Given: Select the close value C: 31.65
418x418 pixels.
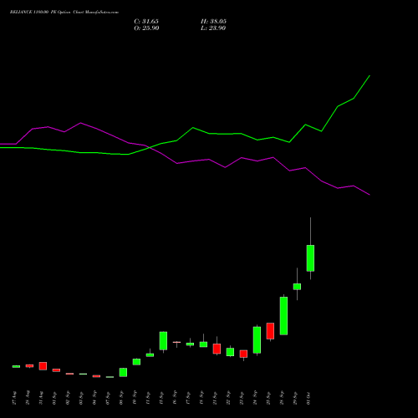Looking at the screenshot, I should coord(146,22).
